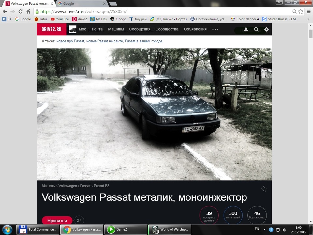The image size is (313, 235).
Task: Open the Google bookmark in bookmarks bar
Action: click(x=23, y=19)
